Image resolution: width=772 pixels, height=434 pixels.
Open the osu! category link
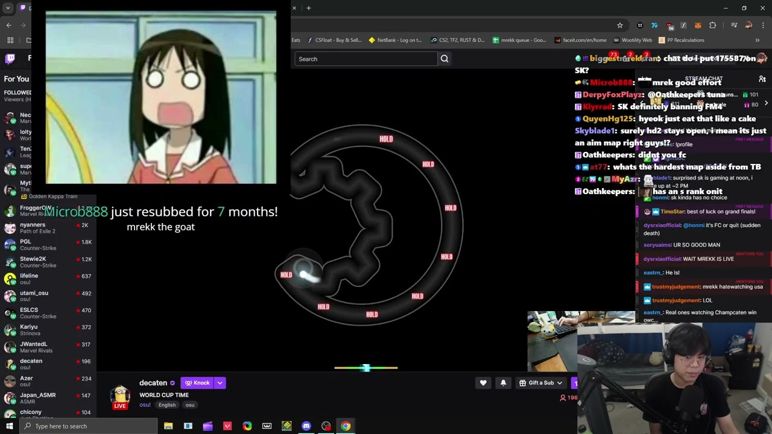(145, 405)
